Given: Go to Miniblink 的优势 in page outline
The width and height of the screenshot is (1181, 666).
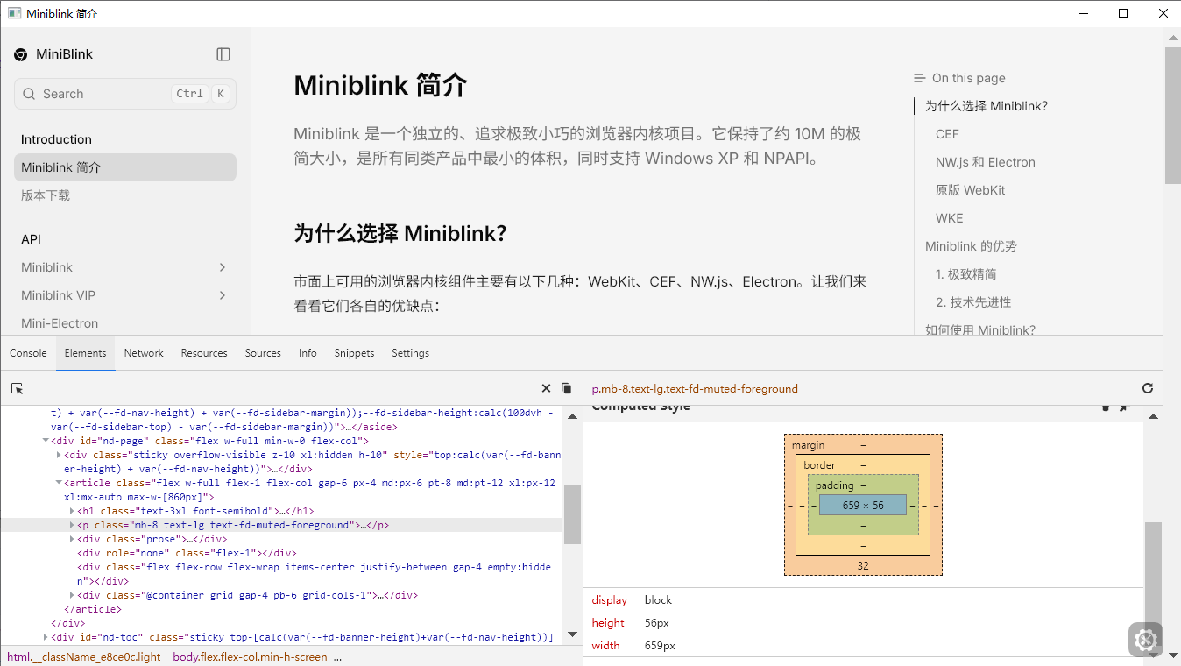Looking at the screenshot, I should (971, 246).
